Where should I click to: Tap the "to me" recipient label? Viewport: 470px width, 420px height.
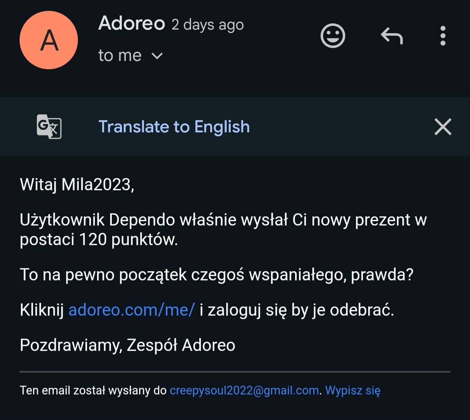(120, 56)
